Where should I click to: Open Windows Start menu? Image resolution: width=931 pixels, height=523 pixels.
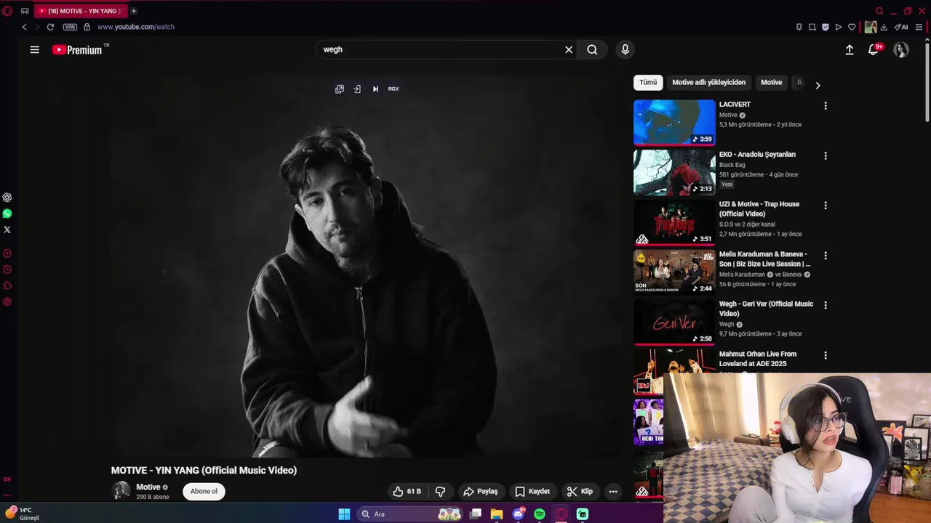pyautogui.click(x=344, y=514)
